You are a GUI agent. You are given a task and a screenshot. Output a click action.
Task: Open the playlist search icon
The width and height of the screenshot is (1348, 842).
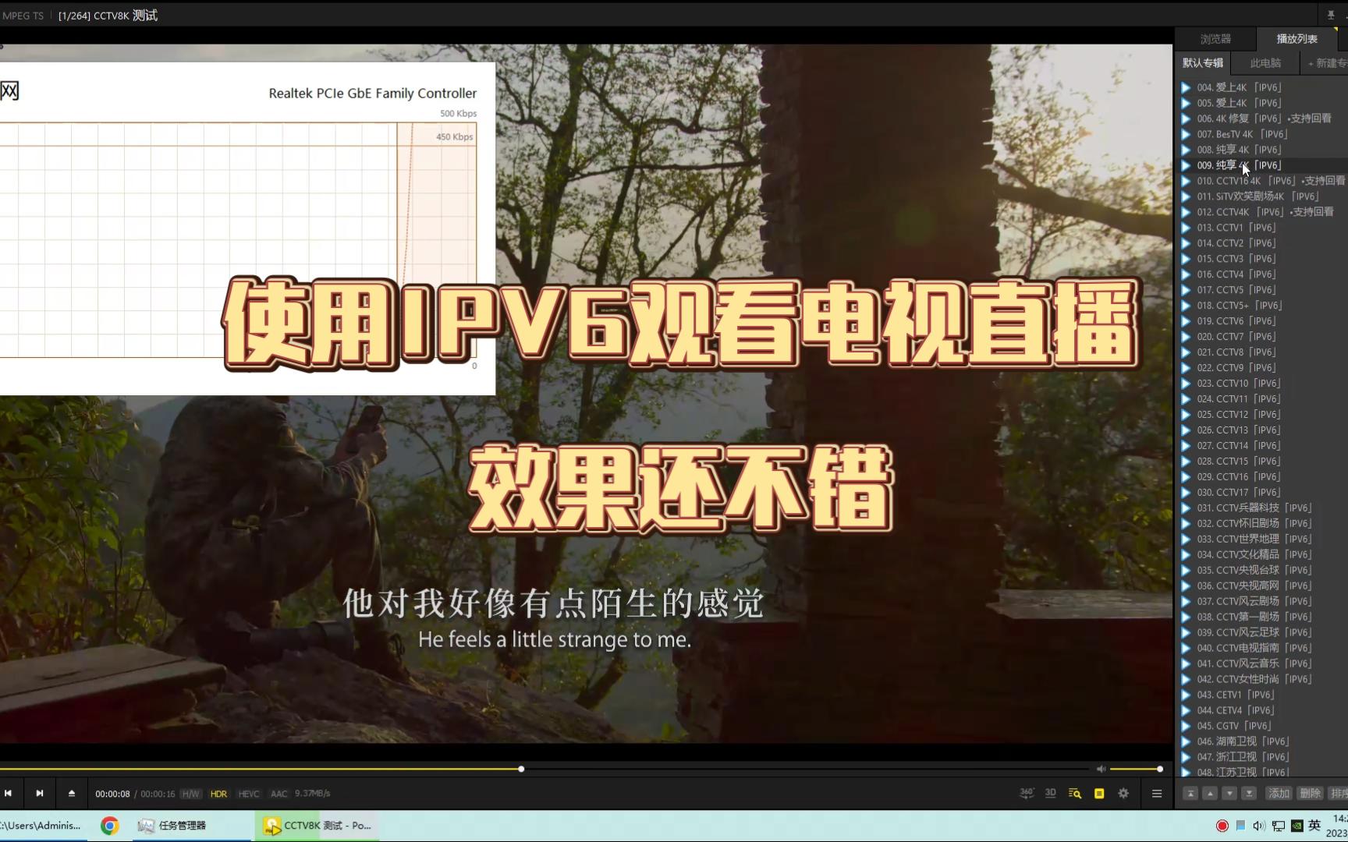1075,793
